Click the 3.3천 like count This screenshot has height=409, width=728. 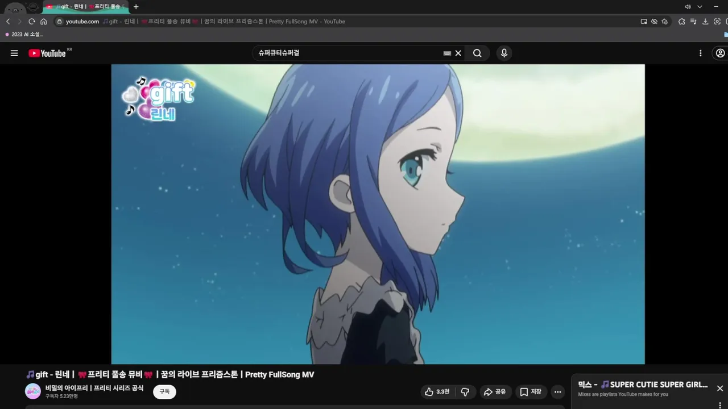click(442, 392)
